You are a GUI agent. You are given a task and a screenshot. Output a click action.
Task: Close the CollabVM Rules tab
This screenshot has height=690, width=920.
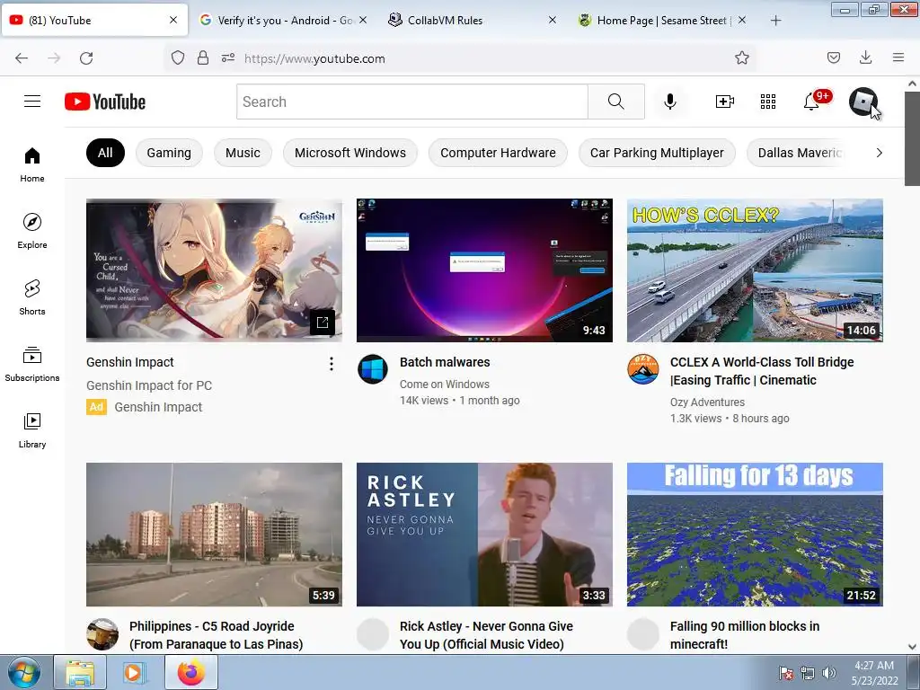click(553, 21)
